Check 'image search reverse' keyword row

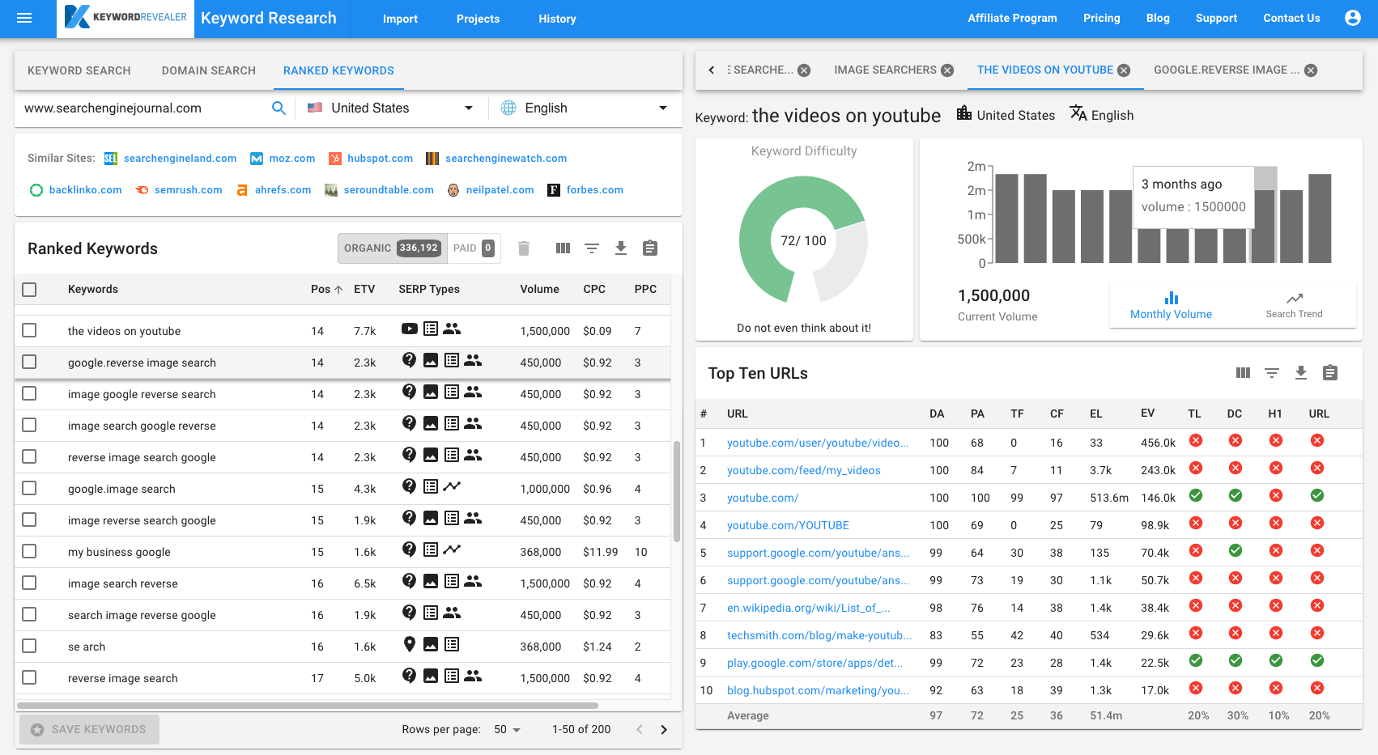[29, 583]
